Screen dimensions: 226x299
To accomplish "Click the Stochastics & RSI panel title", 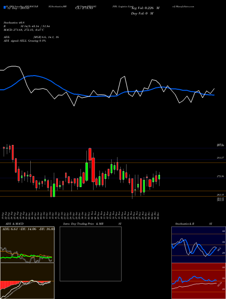I will coord(193,224).
